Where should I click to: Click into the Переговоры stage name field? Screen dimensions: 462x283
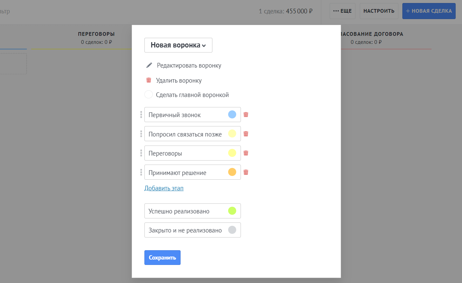click(x=184, y=153)
